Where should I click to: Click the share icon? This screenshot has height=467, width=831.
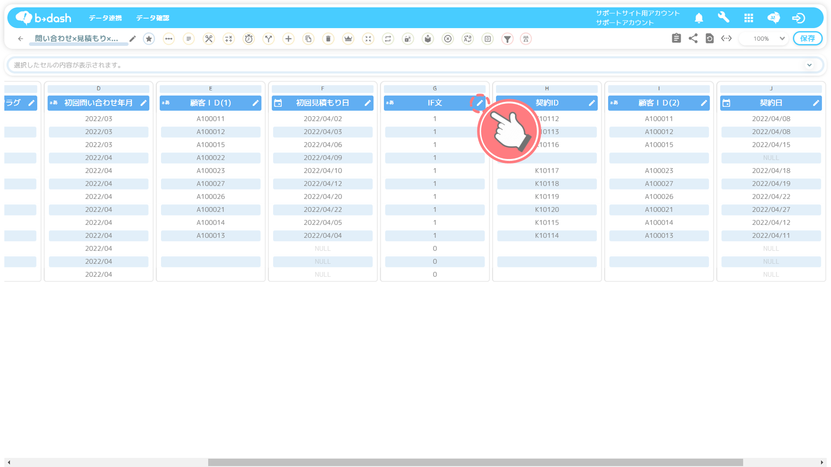click(693, 38)
